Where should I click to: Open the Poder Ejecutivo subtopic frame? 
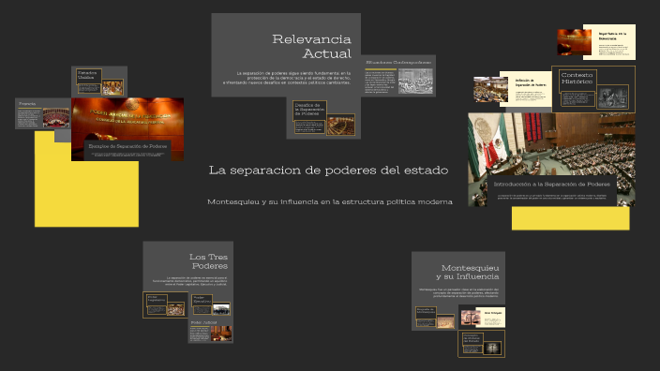[x=210, y=304]
